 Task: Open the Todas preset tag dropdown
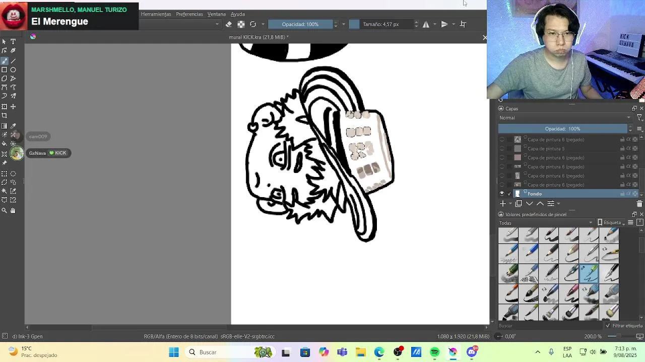(546, 223)
